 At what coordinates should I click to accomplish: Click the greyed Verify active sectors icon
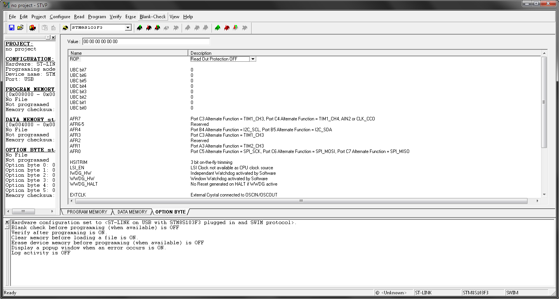click(x=205, y=28)
